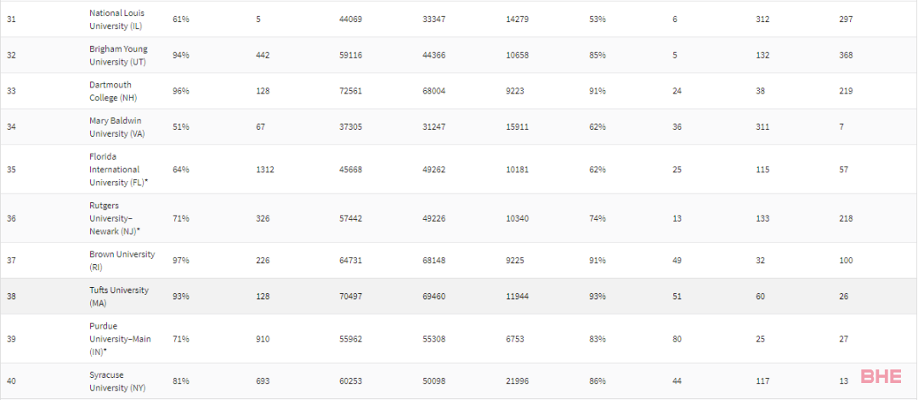Viewport: 918px width, 400px height.
Task: Click Mary Baldwin University (VA) name
Action: (117, 127)
